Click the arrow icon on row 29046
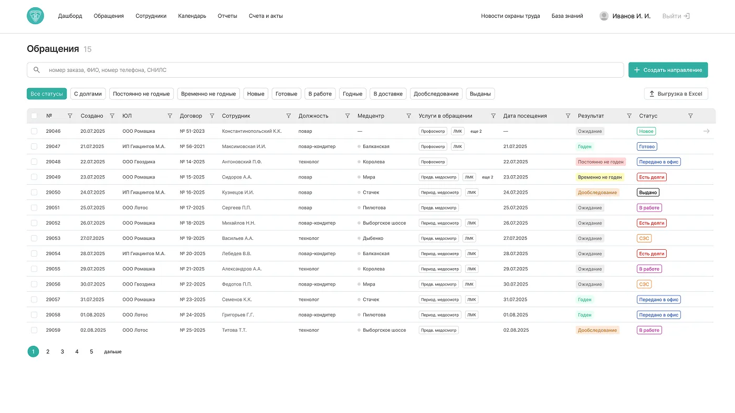735x413 pixels. coord(706,131)
